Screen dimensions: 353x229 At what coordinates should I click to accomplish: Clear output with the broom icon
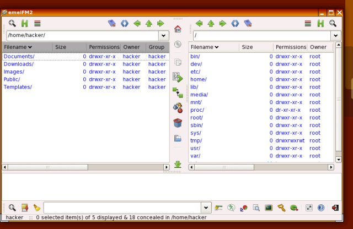[37, 208]
